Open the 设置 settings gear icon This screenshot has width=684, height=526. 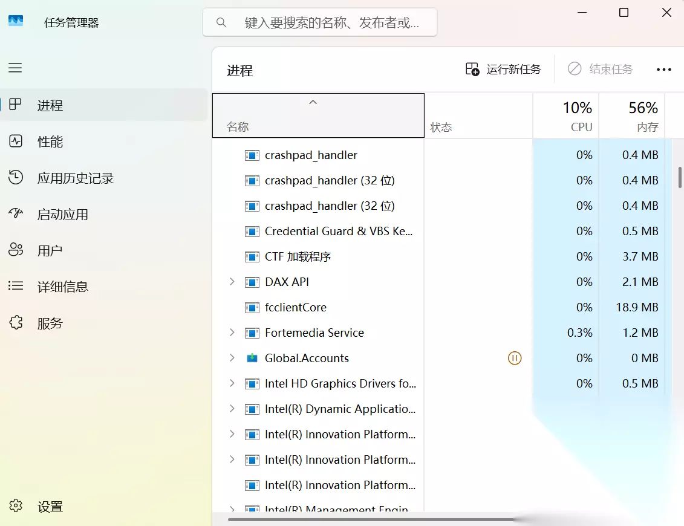[16, 505]
